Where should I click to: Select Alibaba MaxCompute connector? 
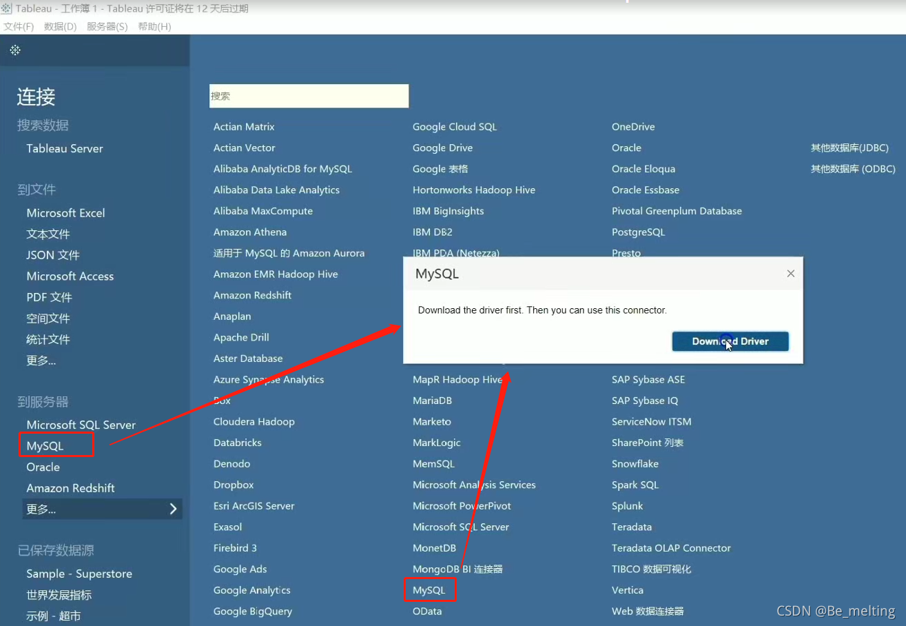click(263, 211)
